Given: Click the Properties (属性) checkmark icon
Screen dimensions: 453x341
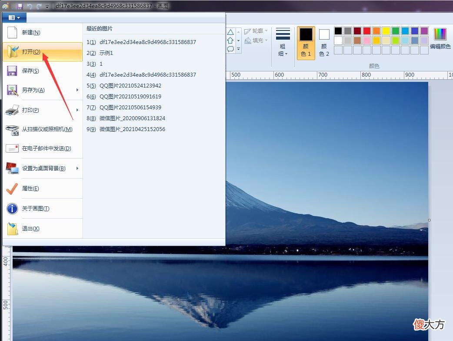Looking at the screenshot, I should [12, 189].
